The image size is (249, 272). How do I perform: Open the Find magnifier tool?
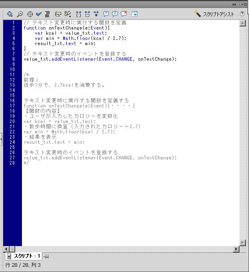point(20,14)
